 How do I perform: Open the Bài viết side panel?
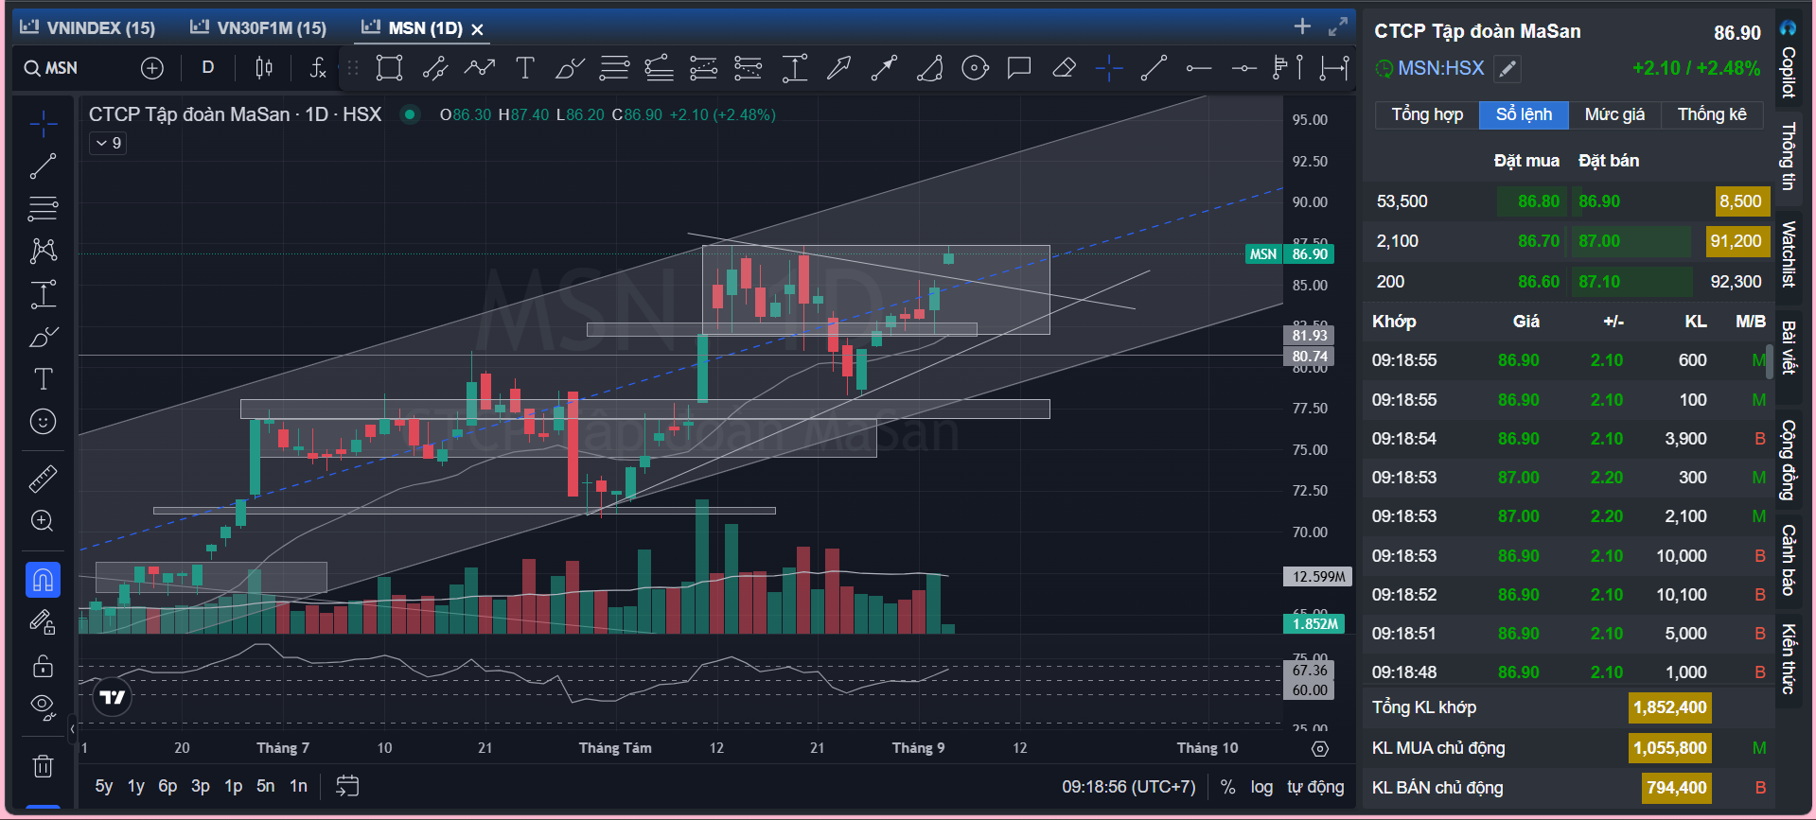(x=1788, y=348)
